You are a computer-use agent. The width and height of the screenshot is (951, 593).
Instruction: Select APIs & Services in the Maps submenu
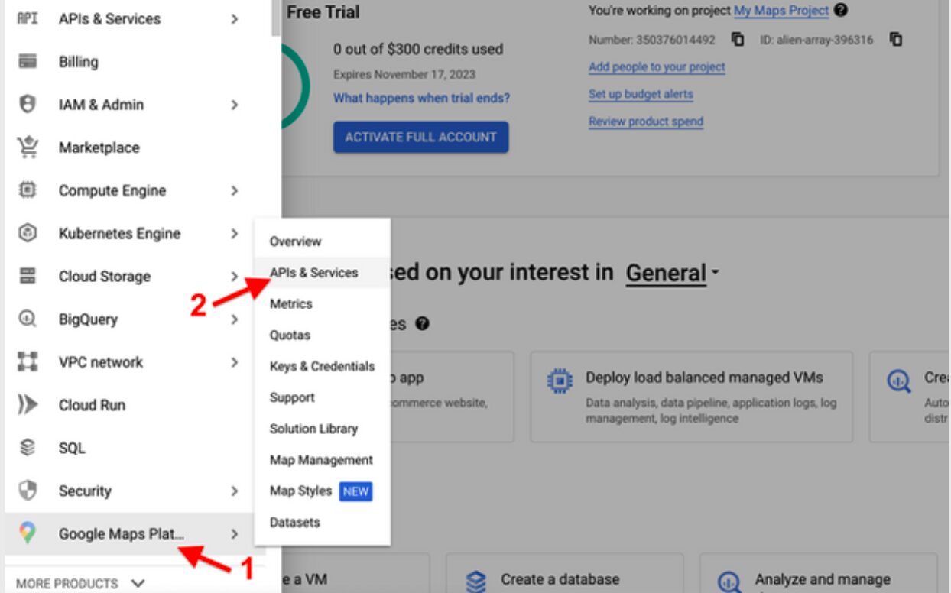(x=322, y=273)
